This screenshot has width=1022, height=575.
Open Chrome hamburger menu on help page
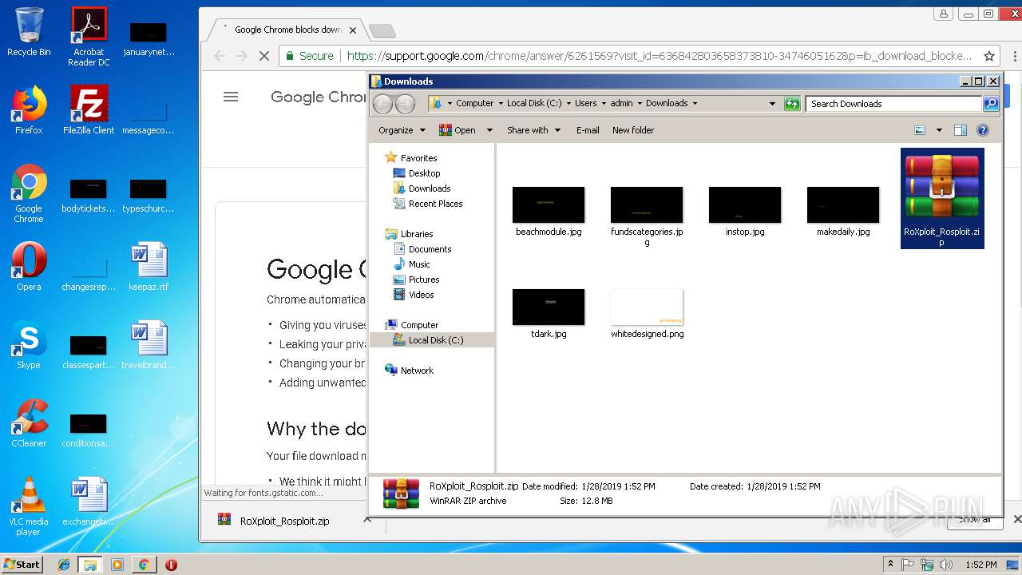[231, 97]
